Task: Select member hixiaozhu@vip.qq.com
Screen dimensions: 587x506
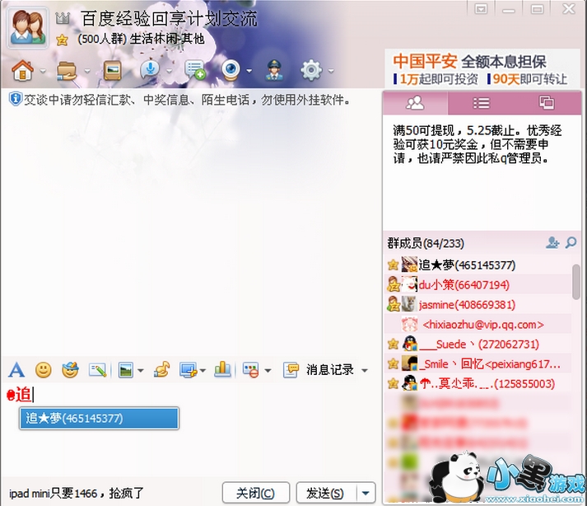Action: pyautogui.click(x=478, y=324)
